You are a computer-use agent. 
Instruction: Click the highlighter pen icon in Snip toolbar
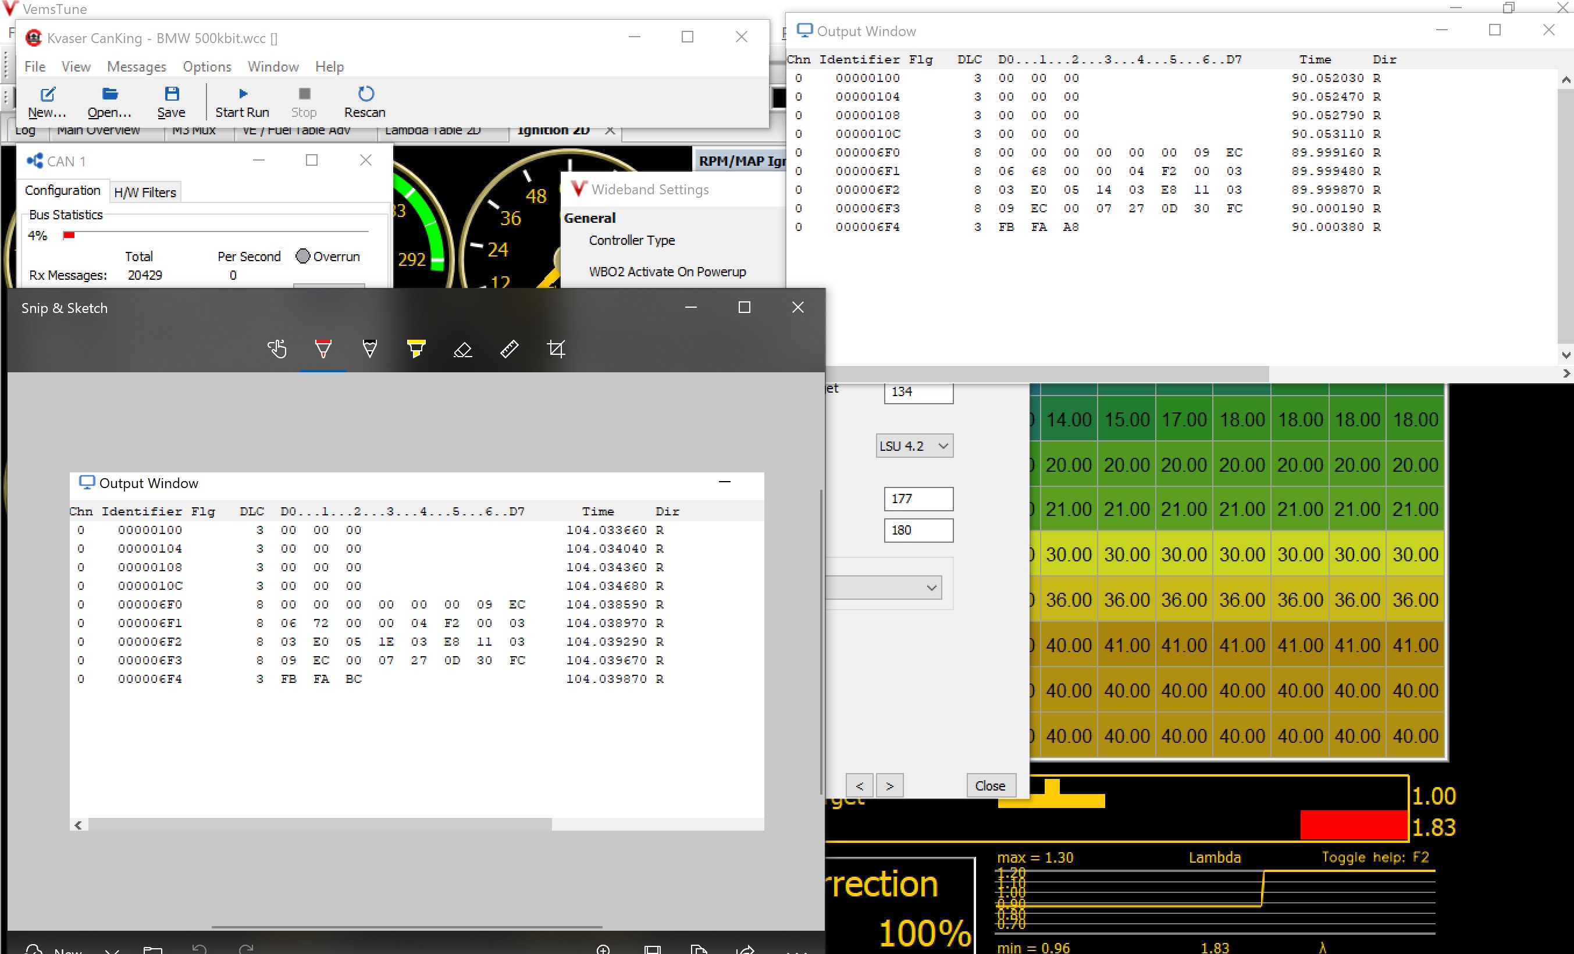pyautogui.click(x=416, y=348)
